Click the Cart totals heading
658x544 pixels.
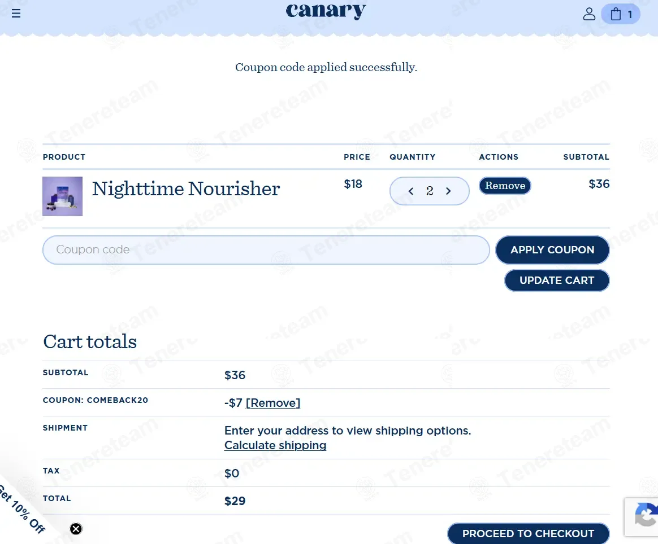[x=90, y=341]
